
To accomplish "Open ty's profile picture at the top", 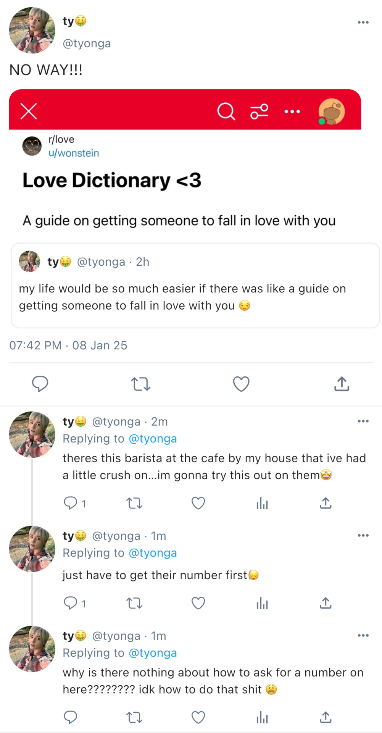I will point(32,30).
